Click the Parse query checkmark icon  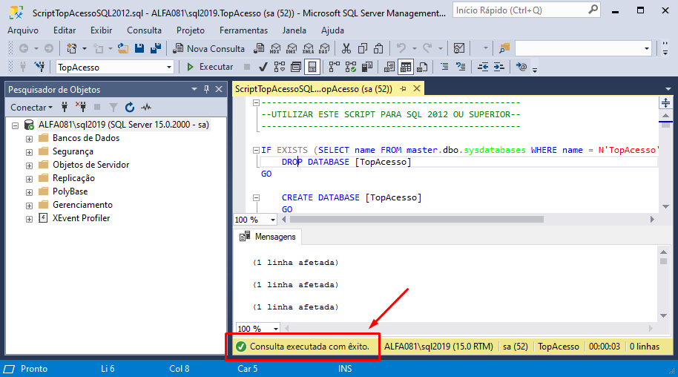(263, 67)
